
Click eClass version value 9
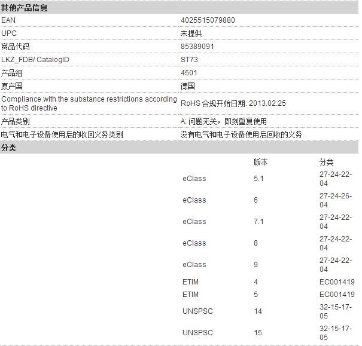pyautogui.click(x=256, y=264)
